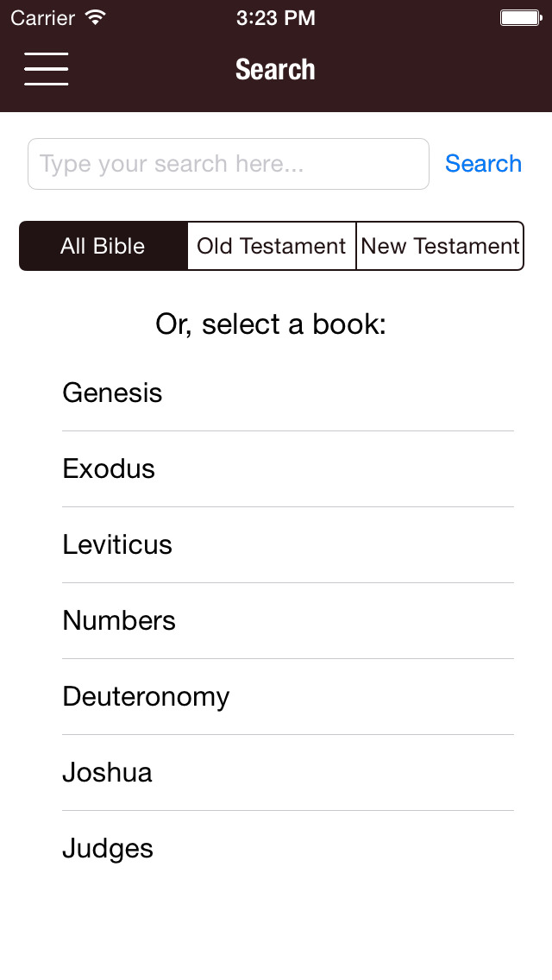The width and height of the screenshot is (552, 980).
Task: Focus the 'Type your search here' field
Action: (228, 164)
